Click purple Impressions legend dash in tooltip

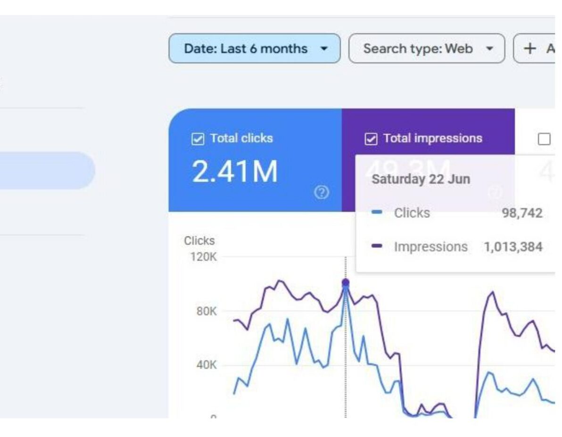click(x=377, y=247)
